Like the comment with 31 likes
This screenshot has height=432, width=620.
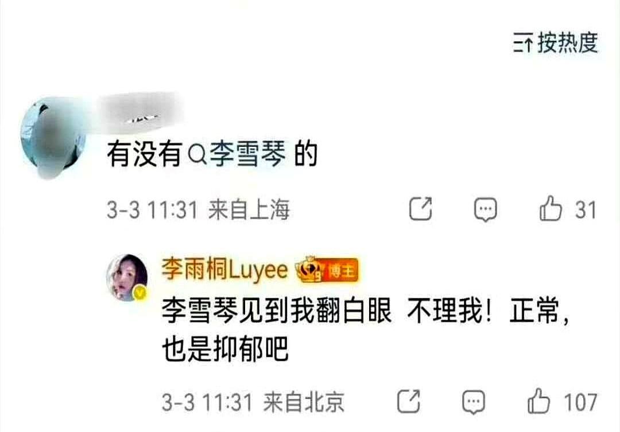click(551, 208)
